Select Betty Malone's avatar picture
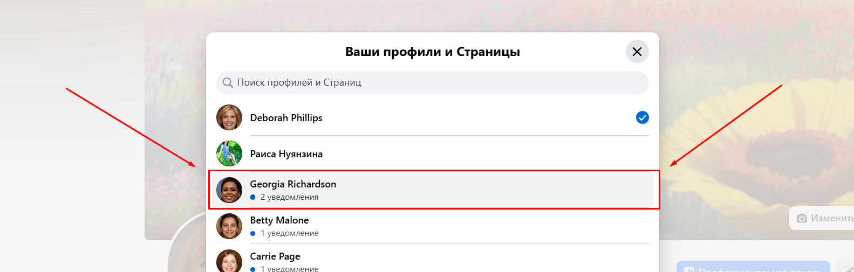Screen dimensions: 854x272 pyautogui.click(x=229, y=226)
